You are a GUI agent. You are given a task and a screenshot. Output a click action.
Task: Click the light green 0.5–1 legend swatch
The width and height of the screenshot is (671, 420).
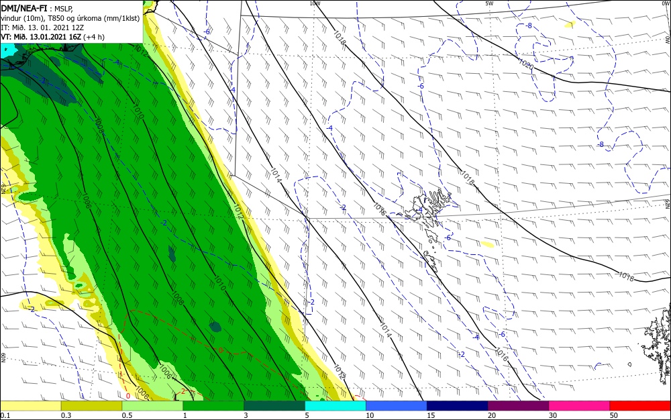click(x=152, y=405)
